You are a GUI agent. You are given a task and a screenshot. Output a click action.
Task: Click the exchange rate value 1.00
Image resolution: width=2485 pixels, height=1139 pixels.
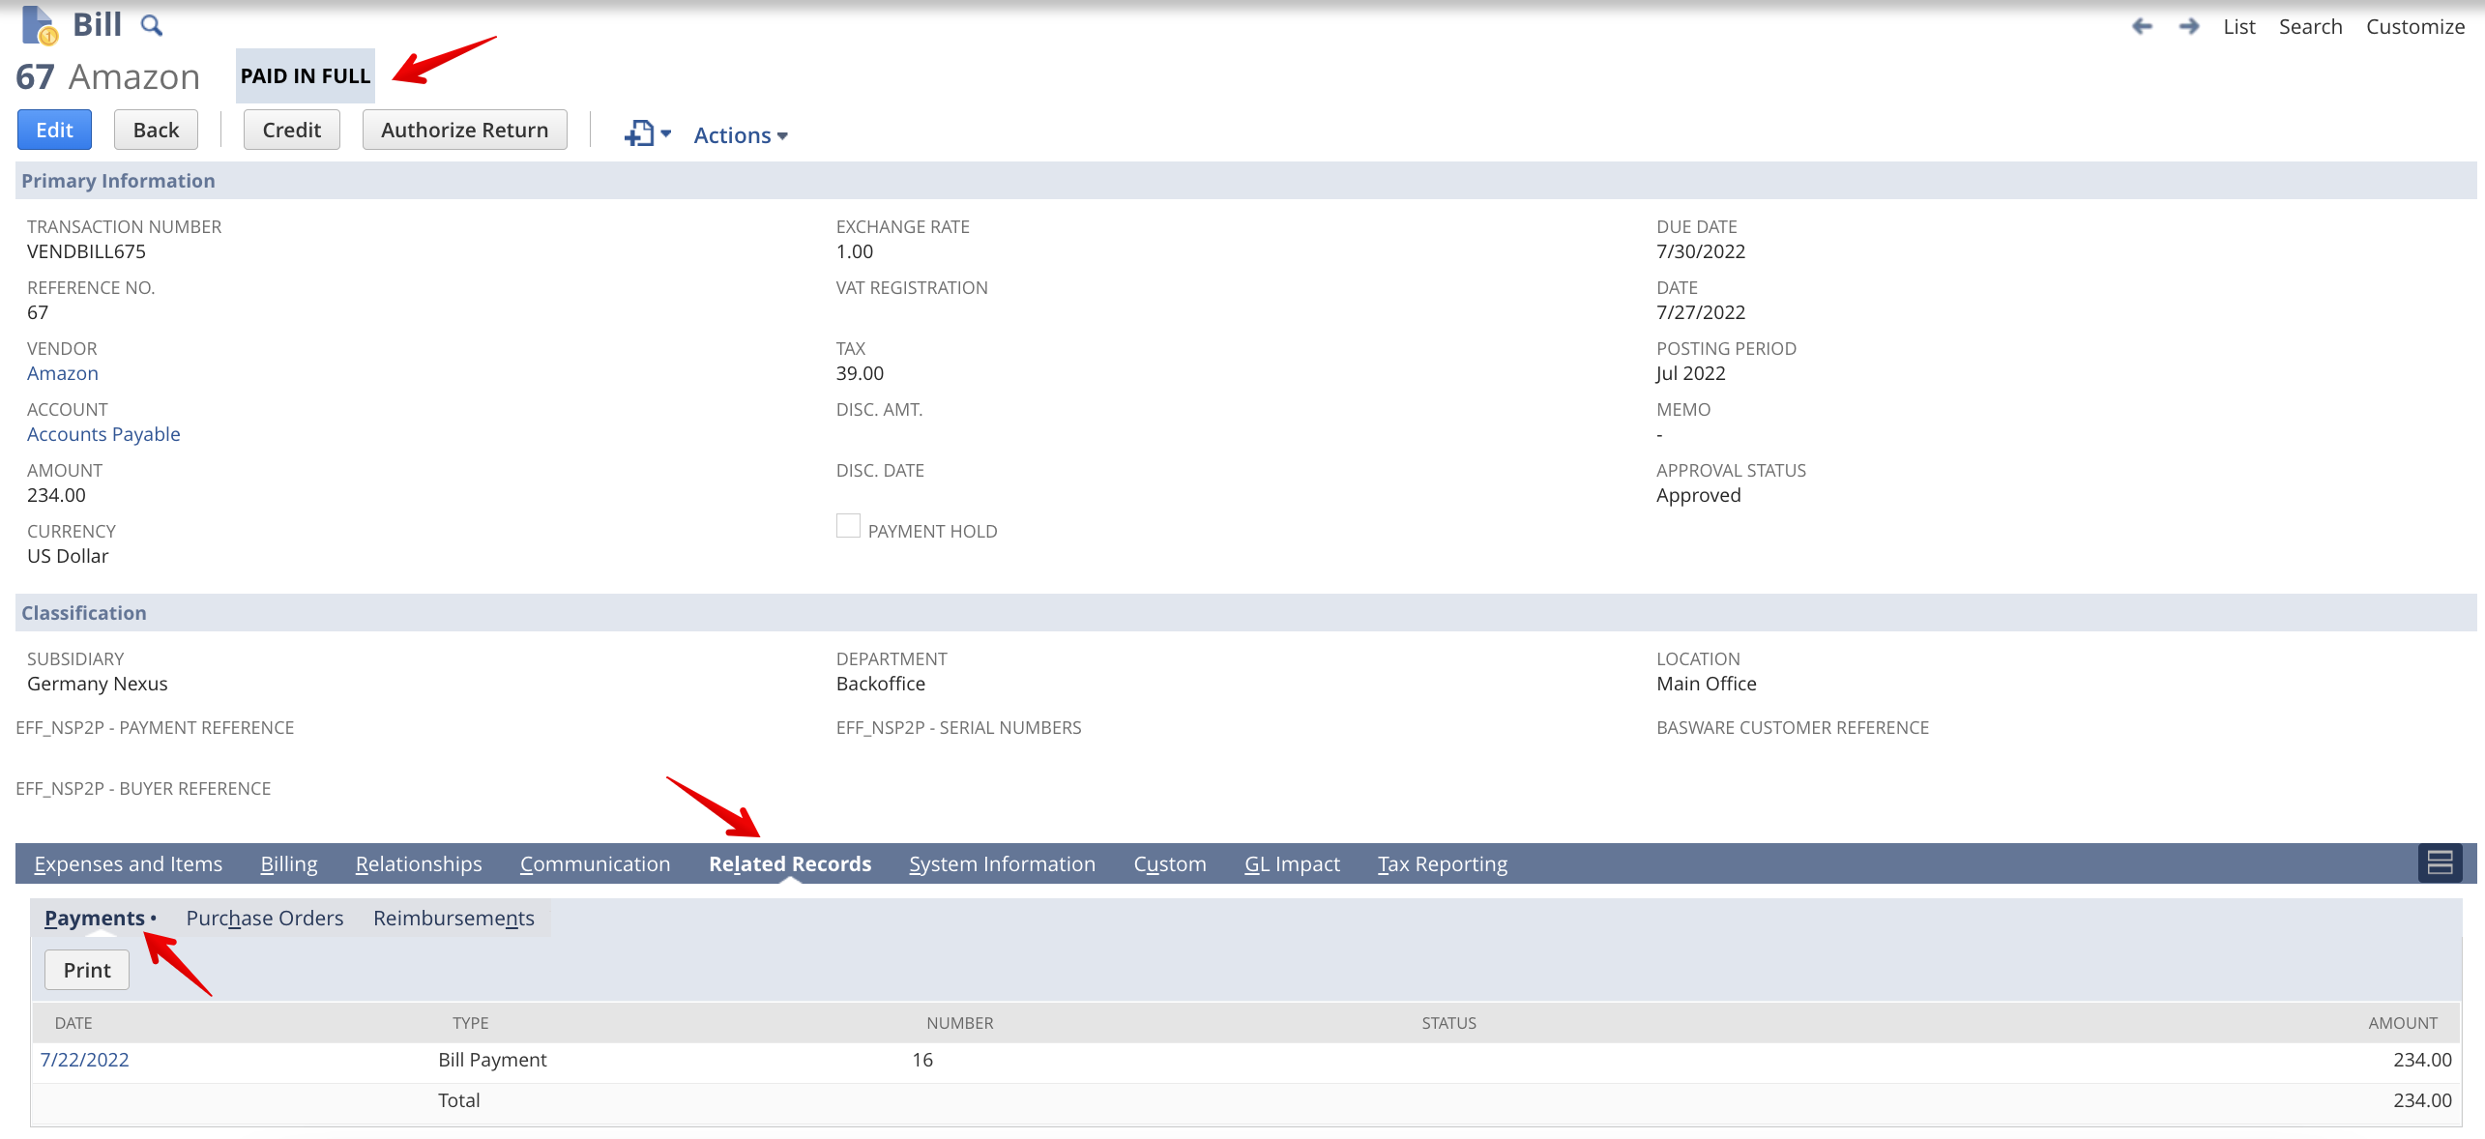click(x=855, y=251)
